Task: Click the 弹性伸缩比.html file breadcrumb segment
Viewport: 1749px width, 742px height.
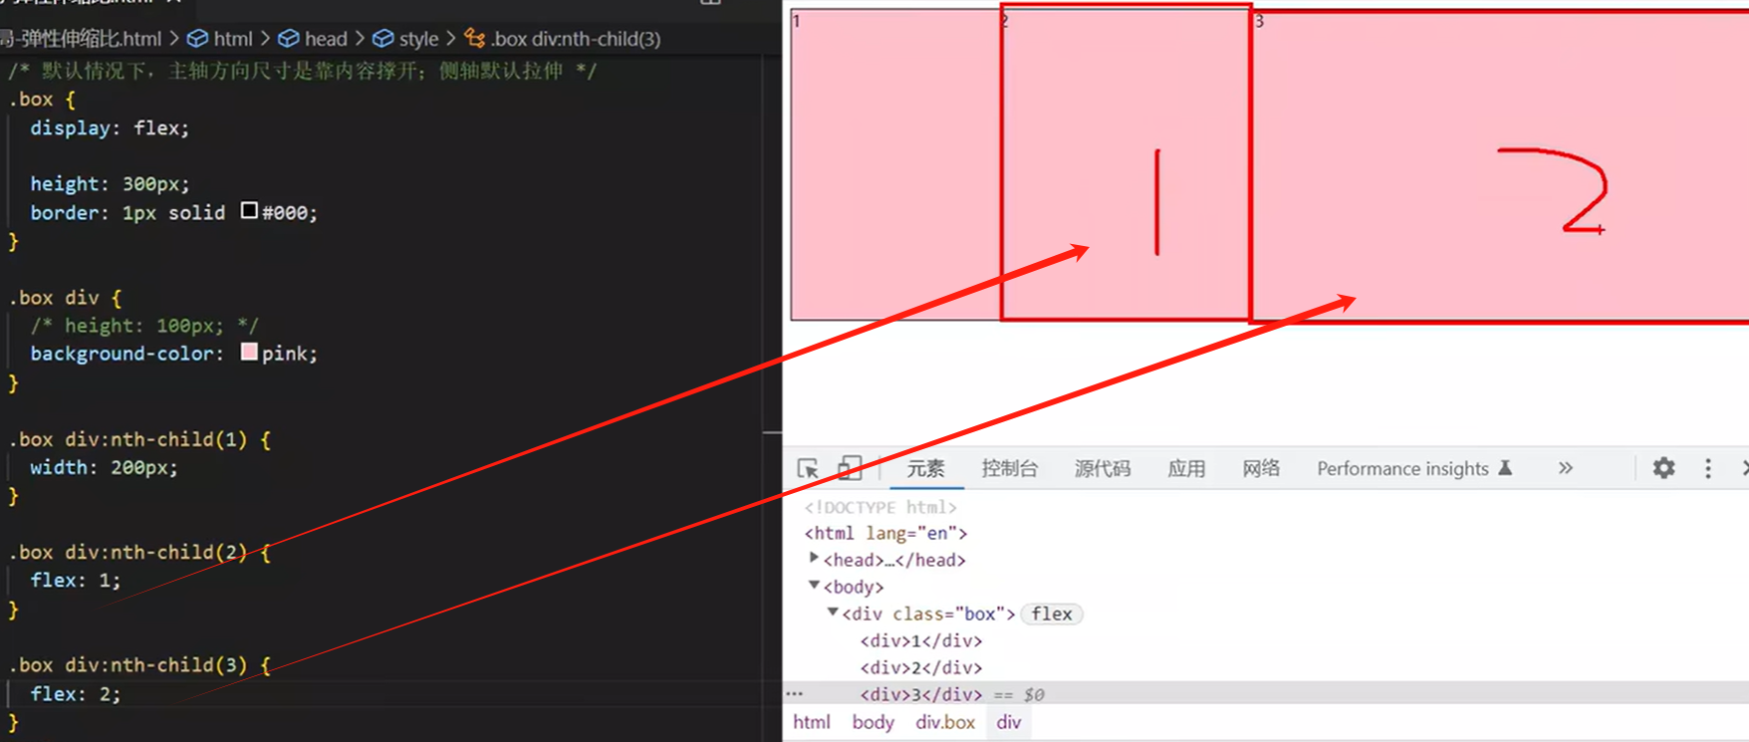Action: [x=81, y=39]
